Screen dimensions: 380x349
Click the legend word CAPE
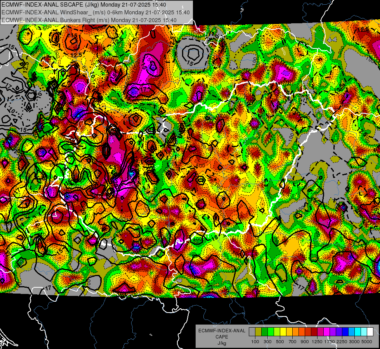tap(222, 337)
